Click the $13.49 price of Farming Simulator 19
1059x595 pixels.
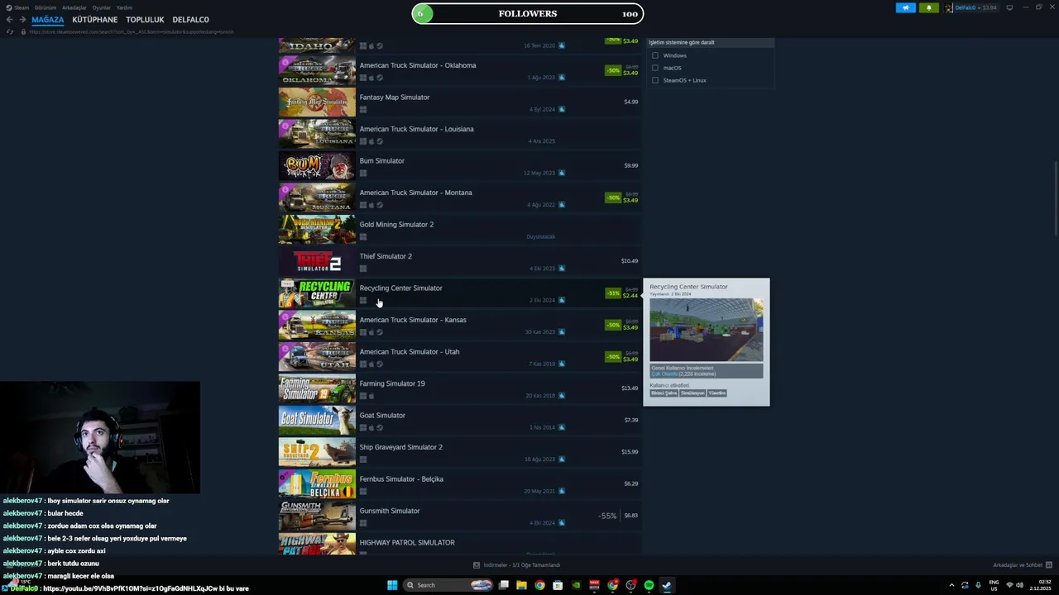pos(630,388)
